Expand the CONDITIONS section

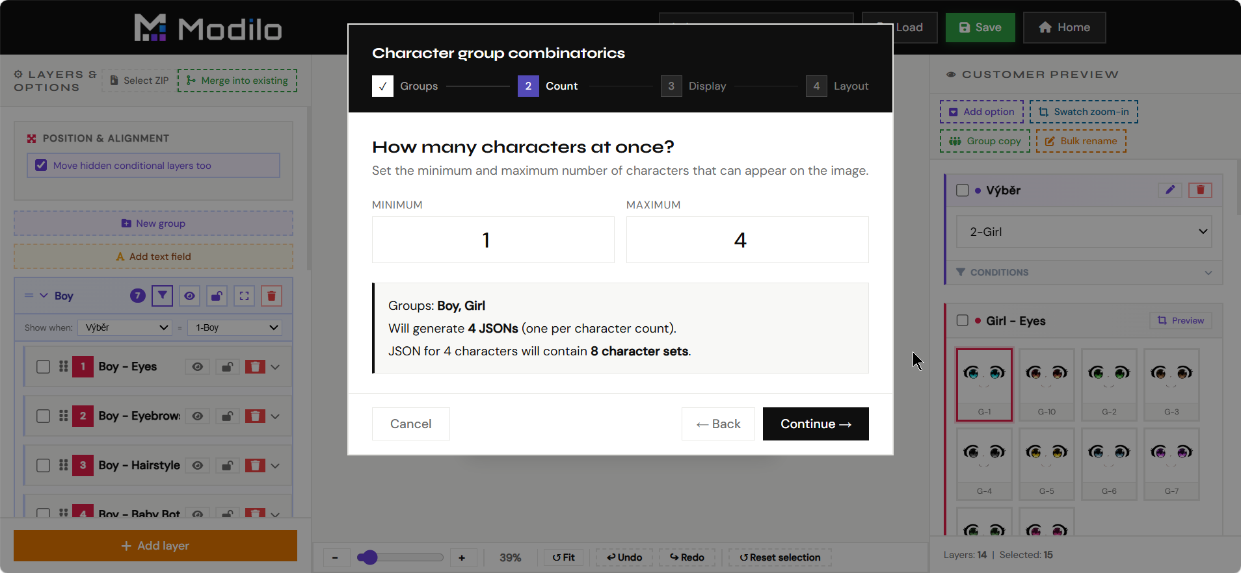pos(1084,272)
